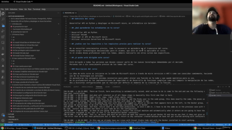Switch to the PROBLEMS panel tab
The height and width of the screenshot is (130, 232).
tap(67, 87)
